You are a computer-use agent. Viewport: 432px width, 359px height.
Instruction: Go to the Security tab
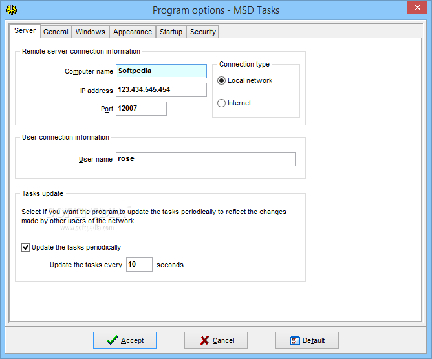pyautogui.click(x=203, y=32)
